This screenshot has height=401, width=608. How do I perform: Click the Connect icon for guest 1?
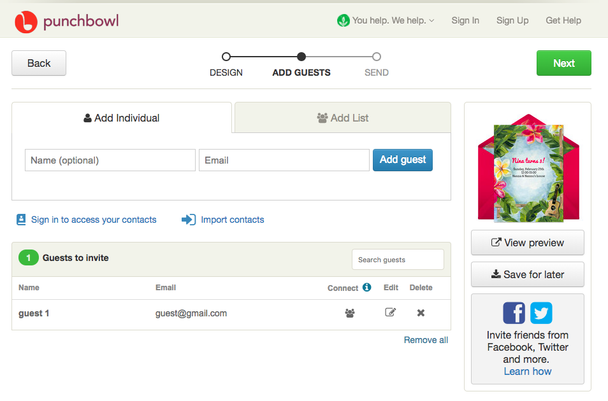pyautogui.click(x=349, y=313)
